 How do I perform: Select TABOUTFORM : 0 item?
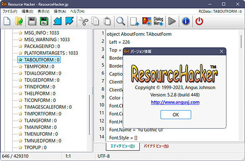(x=39, y=60)
